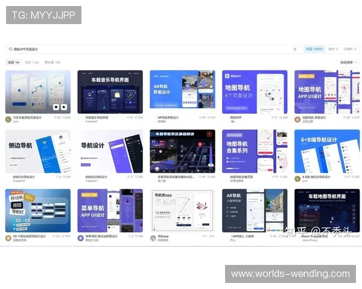Click the title link 地图导航 界面设计

click(314, 117)
